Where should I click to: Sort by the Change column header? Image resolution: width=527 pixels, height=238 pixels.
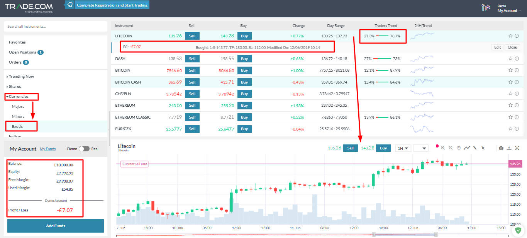(298, 26)
